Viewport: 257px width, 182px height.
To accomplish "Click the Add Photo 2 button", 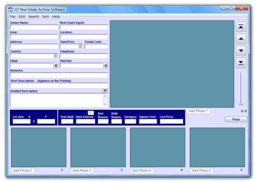I will pos(23,171).
